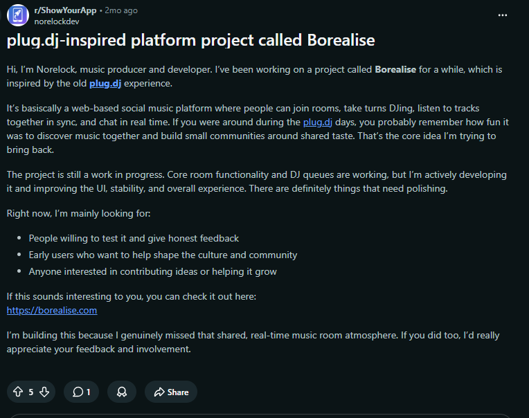
Task: Open the post's three-dot options menu
Action: 503,15
